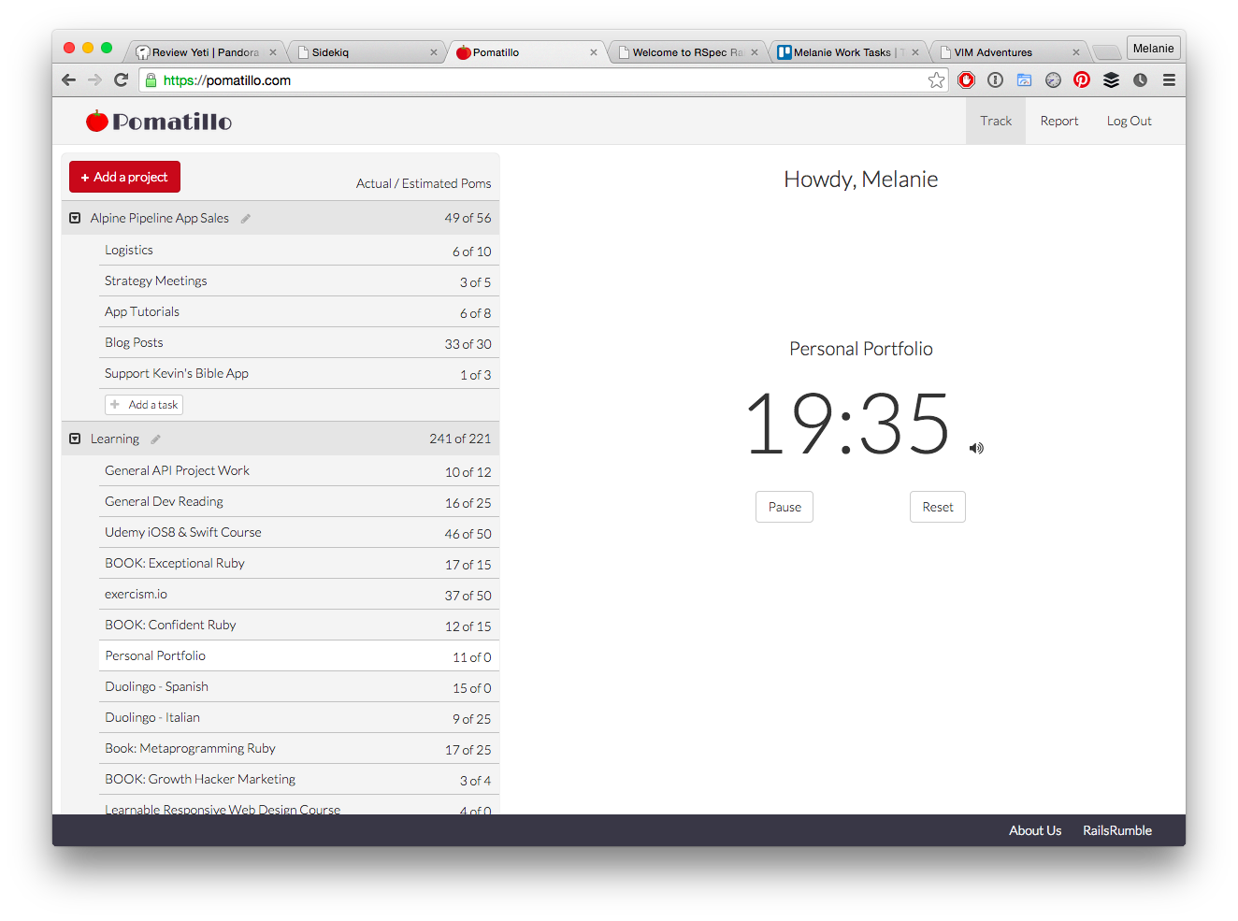Select the Logistics task
1238x921 pixels.
pos(298,251)
